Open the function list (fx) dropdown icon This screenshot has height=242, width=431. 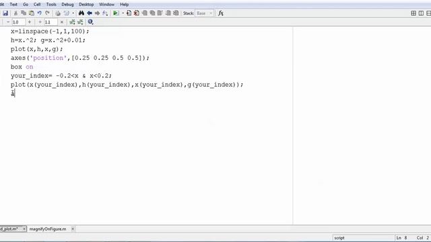pos(105,13)
